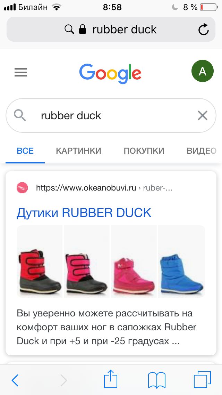
Task: Open the Дутики RUBBER DUCK link
Action: pos(84,213)
